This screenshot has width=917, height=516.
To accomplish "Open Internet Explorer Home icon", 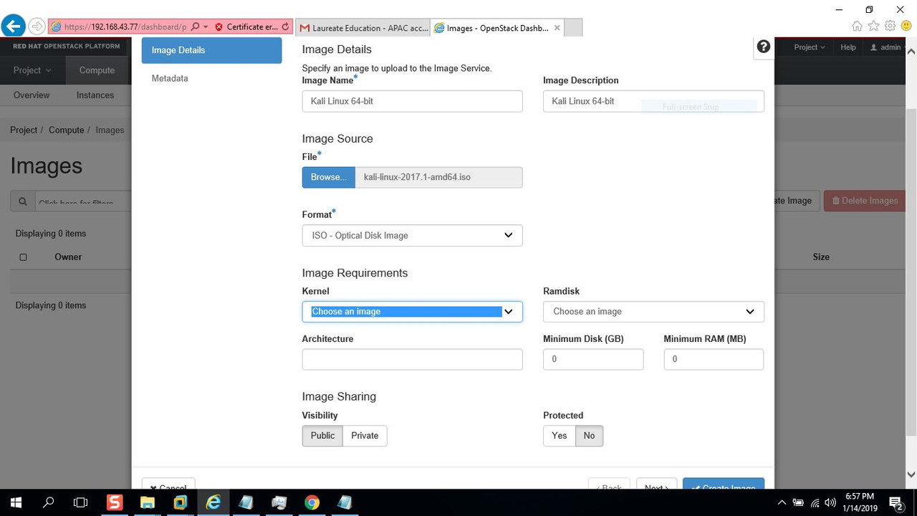I will pyautogui.click(x=857, y=26).
